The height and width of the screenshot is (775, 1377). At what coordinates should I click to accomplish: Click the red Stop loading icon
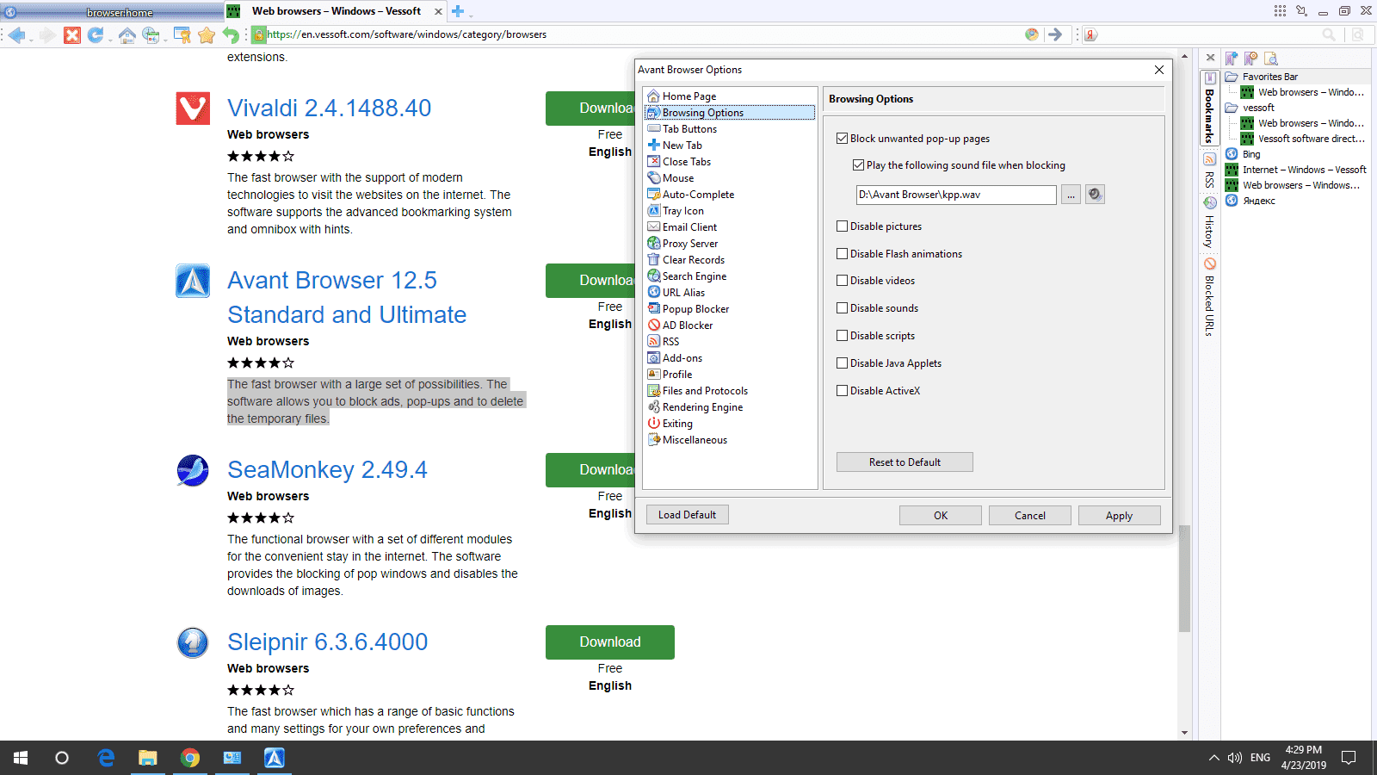[x=72, y=34]
